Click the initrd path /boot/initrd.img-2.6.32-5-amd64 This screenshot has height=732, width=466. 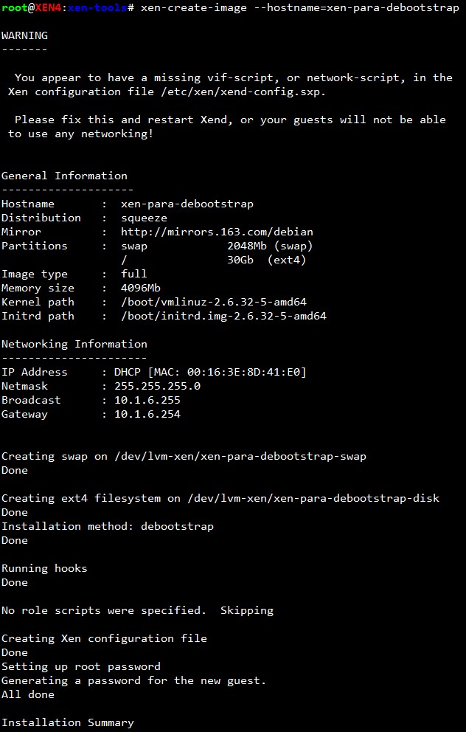223,316
